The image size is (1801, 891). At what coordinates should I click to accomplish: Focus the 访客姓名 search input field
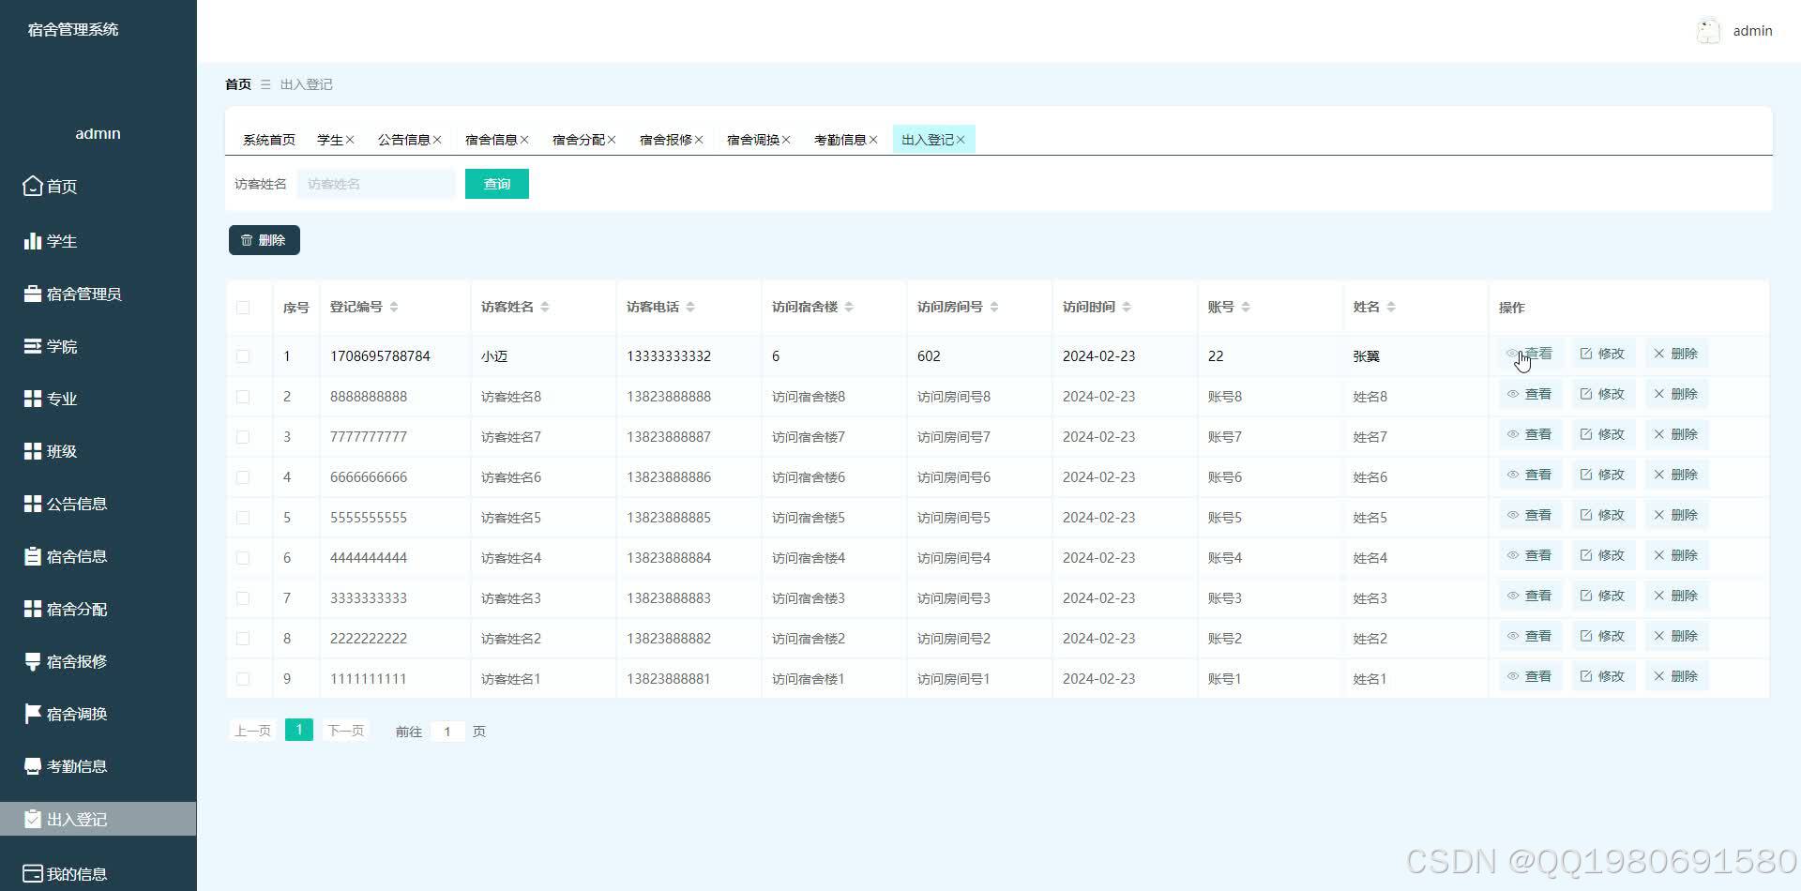pos(376,184)
